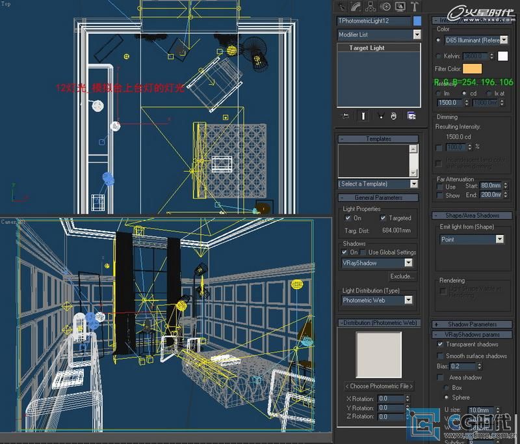520x444 pixels.
Task: Click the Templates list scroll-down arrow
Action: (413, 173)
